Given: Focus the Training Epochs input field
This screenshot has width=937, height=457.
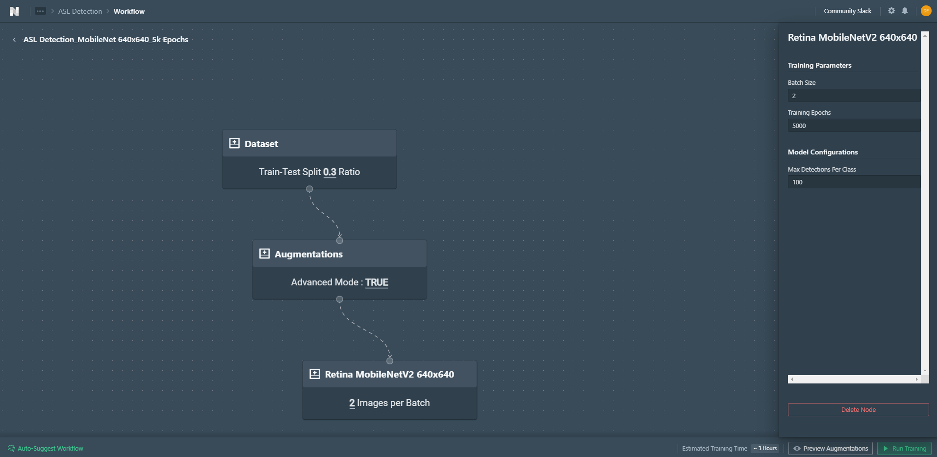Looking at the screenshot, I should [x=854, y=126].
